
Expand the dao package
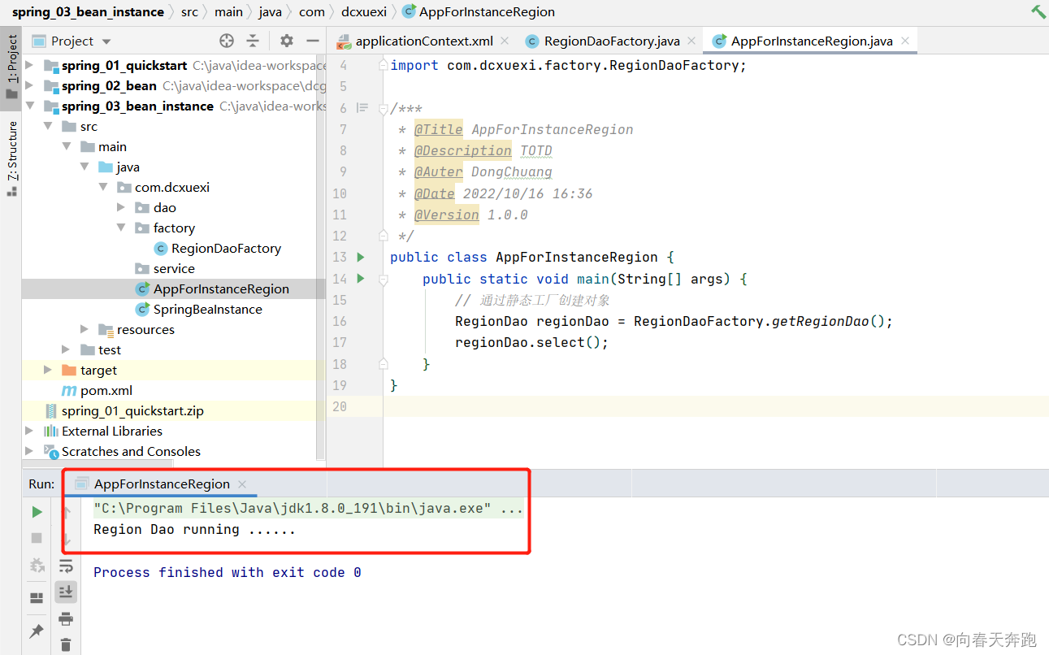pyautogui.click(x=121, y=207)
